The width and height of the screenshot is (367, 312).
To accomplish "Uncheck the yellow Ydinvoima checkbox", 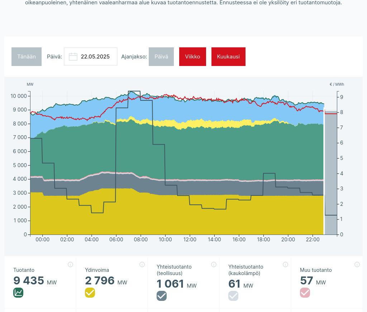I will click(90, 293).
